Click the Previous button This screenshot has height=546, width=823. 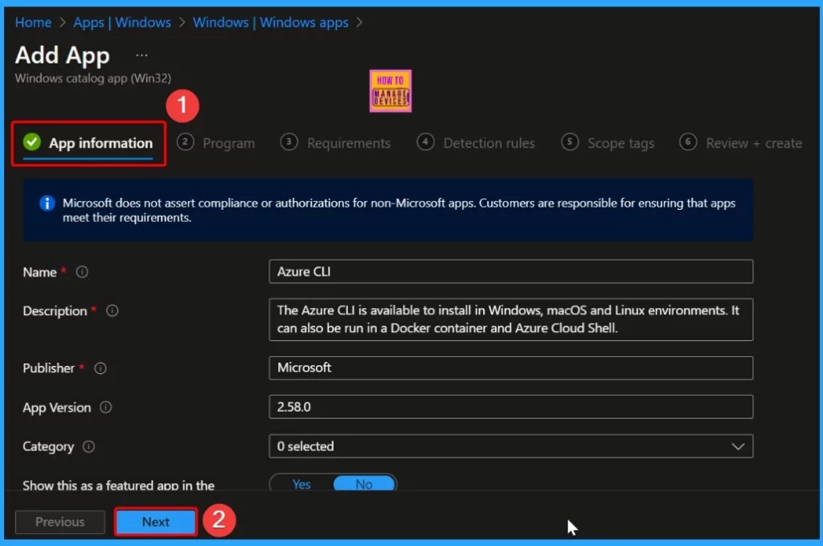(59, 522)
